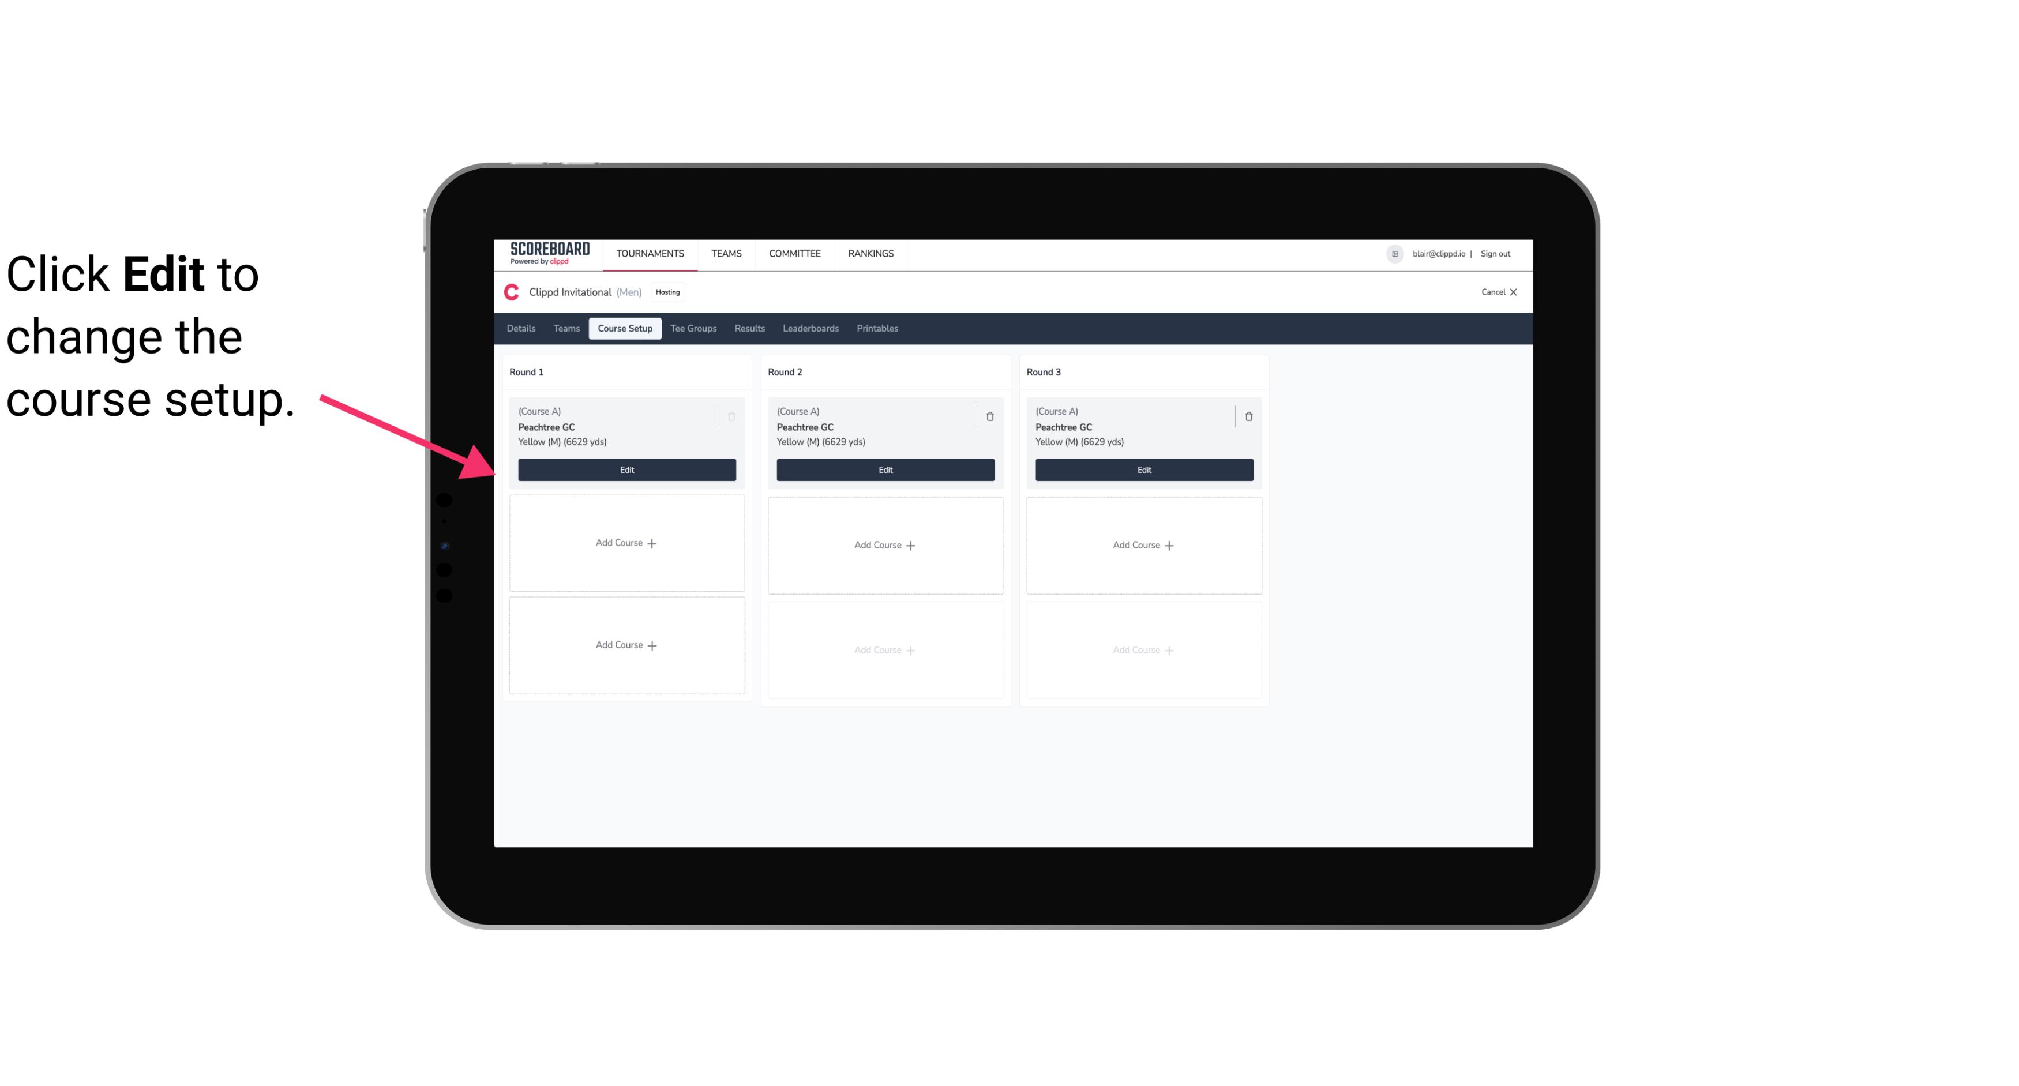Screen dimensions: 2019x1086
Task: Click Edit for Round 2 course
Action: point(885,469)
